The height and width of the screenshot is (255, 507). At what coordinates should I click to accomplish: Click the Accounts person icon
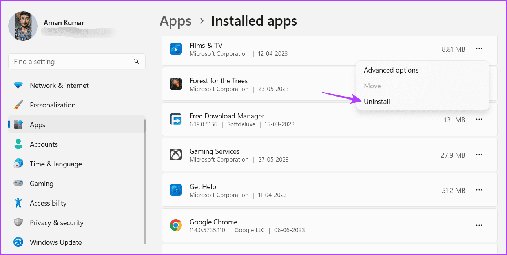18,144
